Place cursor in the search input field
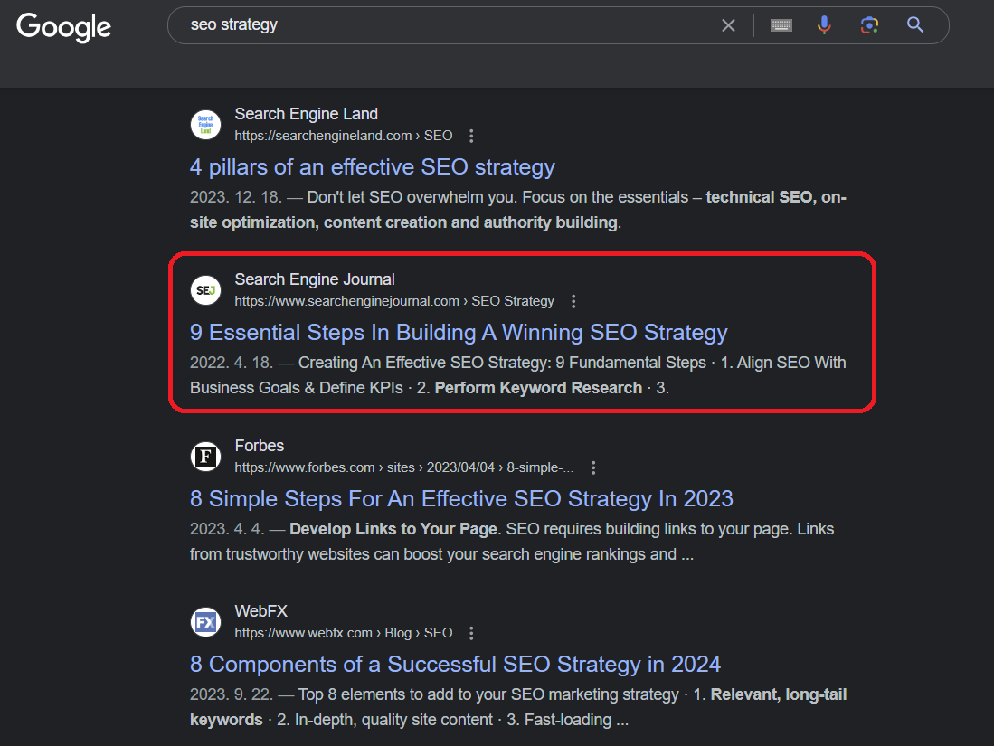 pyautogui.click(x=452, y=24)
